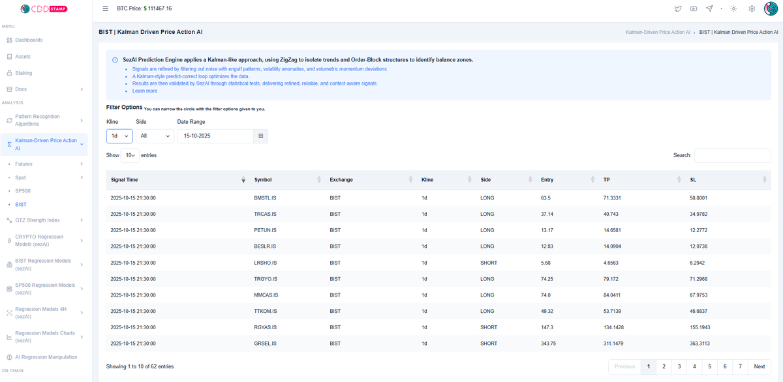Click the Next pagination button

(760, 366)
